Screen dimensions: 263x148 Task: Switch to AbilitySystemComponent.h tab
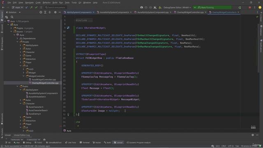pyautogui.click(x=79, y=12)
